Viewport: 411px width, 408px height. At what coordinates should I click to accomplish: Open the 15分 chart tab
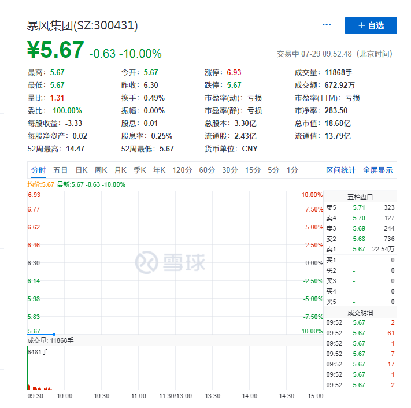(x=253, y=170)
